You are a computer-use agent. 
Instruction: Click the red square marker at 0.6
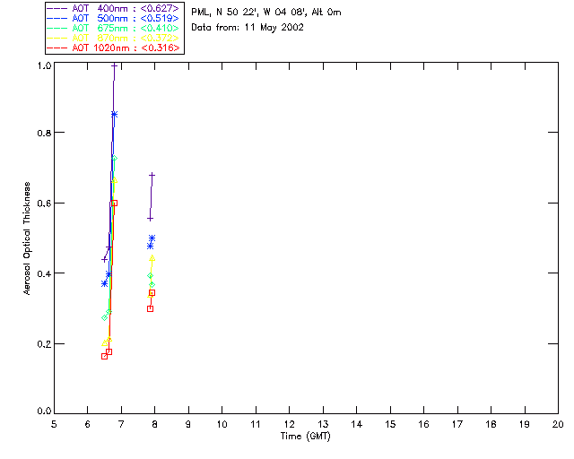click(x=114, y=204)
